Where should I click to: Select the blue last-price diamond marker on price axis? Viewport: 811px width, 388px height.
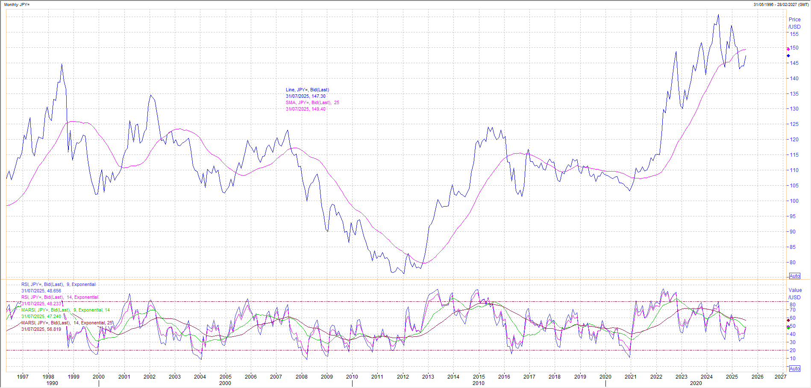coord(788,55)
